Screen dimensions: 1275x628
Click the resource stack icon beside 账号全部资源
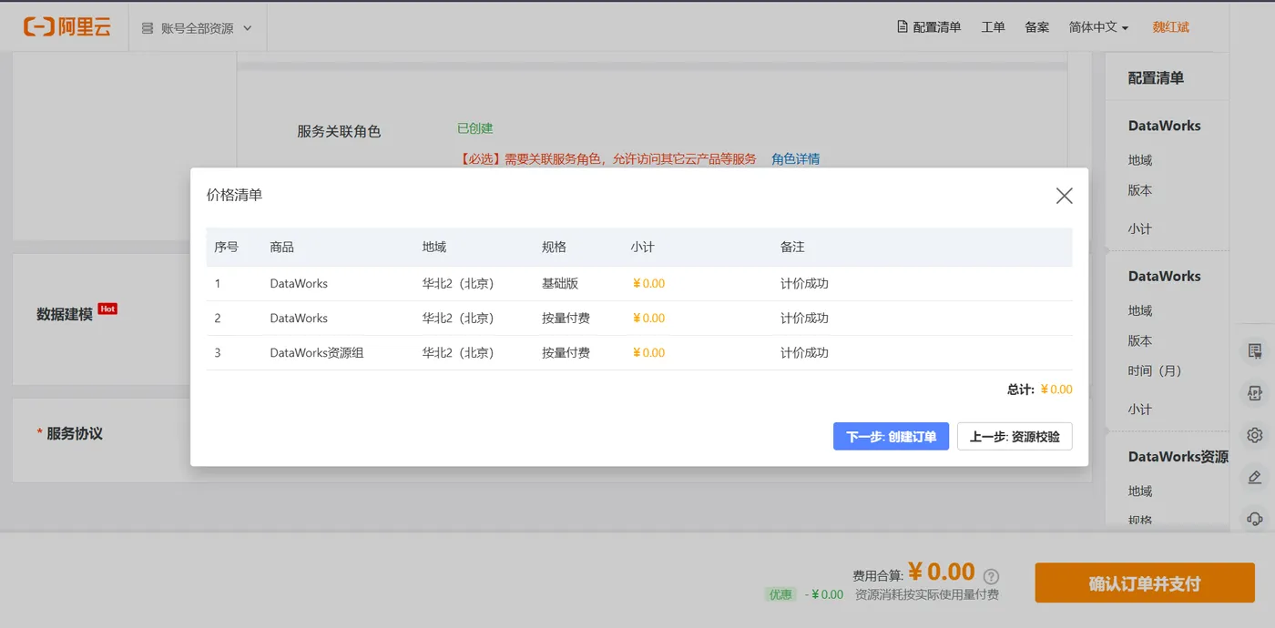(148, 28)
